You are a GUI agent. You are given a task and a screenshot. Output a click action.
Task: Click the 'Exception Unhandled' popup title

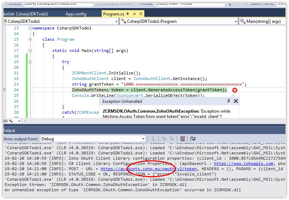coord(122,101)
